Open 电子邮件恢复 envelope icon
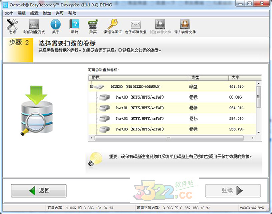 click(136, 24)
